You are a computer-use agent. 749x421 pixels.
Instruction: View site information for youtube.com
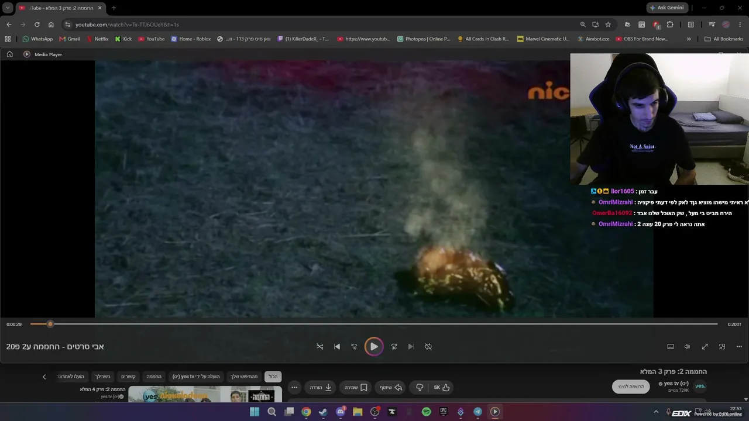(68, 25)
